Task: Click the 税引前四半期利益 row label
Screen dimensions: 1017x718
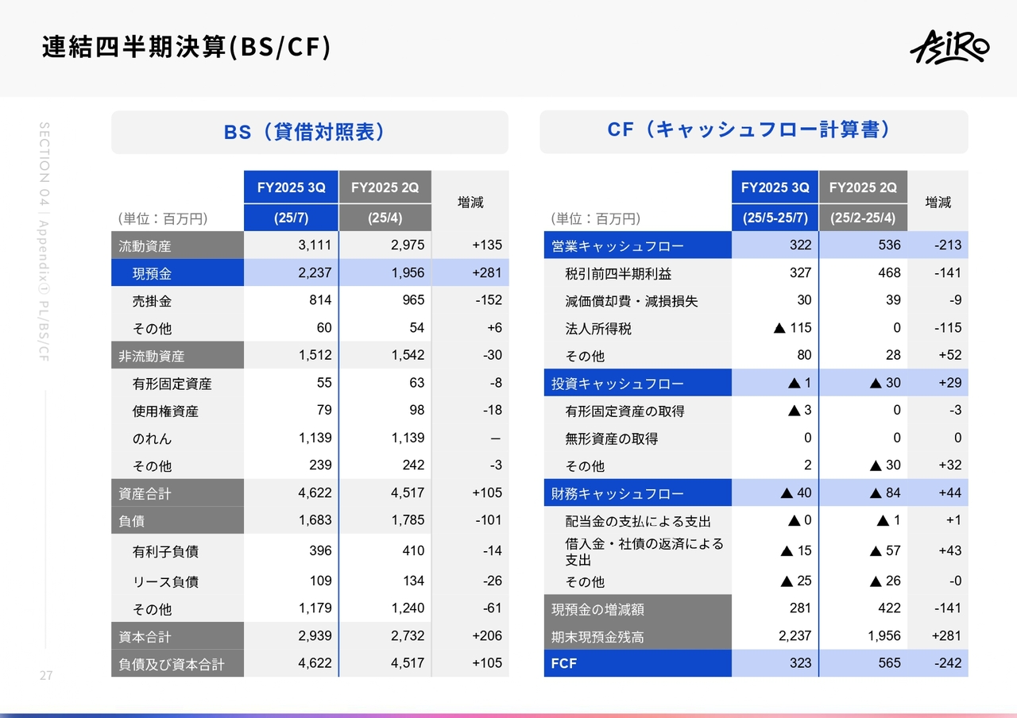Action: pos(618,273)
